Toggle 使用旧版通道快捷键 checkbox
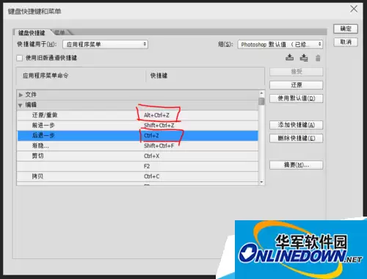 [20, 58]
